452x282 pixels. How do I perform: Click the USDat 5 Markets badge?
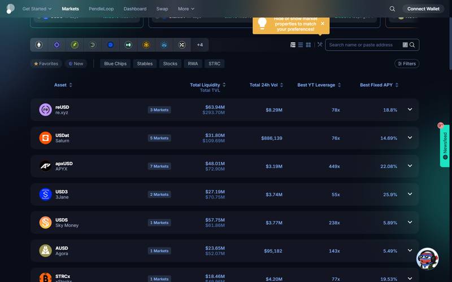(159, 138)
